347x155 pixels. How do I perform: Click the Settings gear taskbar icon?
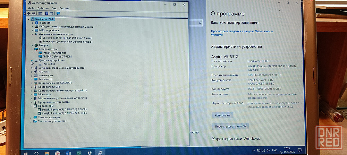[x=90, y=153]
